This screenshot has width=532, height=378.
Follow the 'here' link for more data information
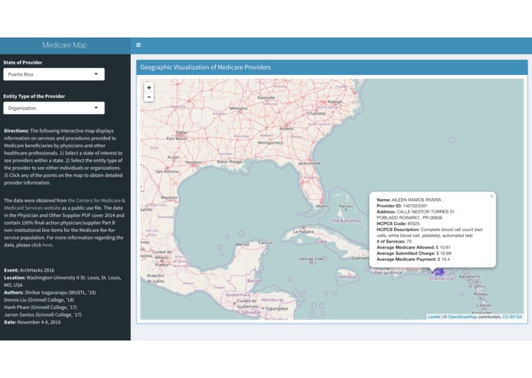pos(47,245)
